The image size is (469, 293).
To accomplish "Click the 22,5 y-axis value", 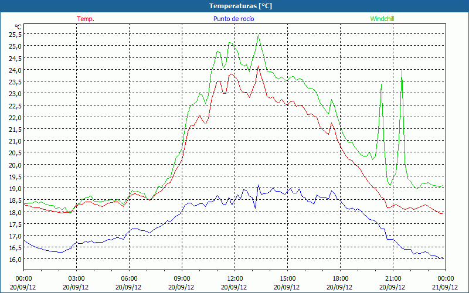I will (x=15, y=105).
